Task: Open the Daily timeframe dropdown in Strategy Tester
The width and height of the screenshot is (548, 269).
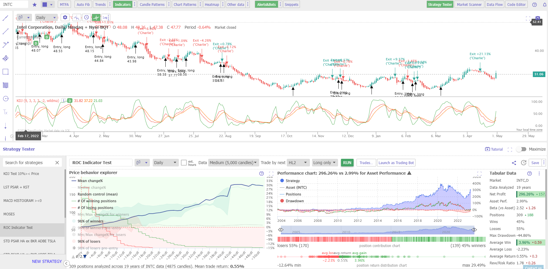Action: point(166,162)
